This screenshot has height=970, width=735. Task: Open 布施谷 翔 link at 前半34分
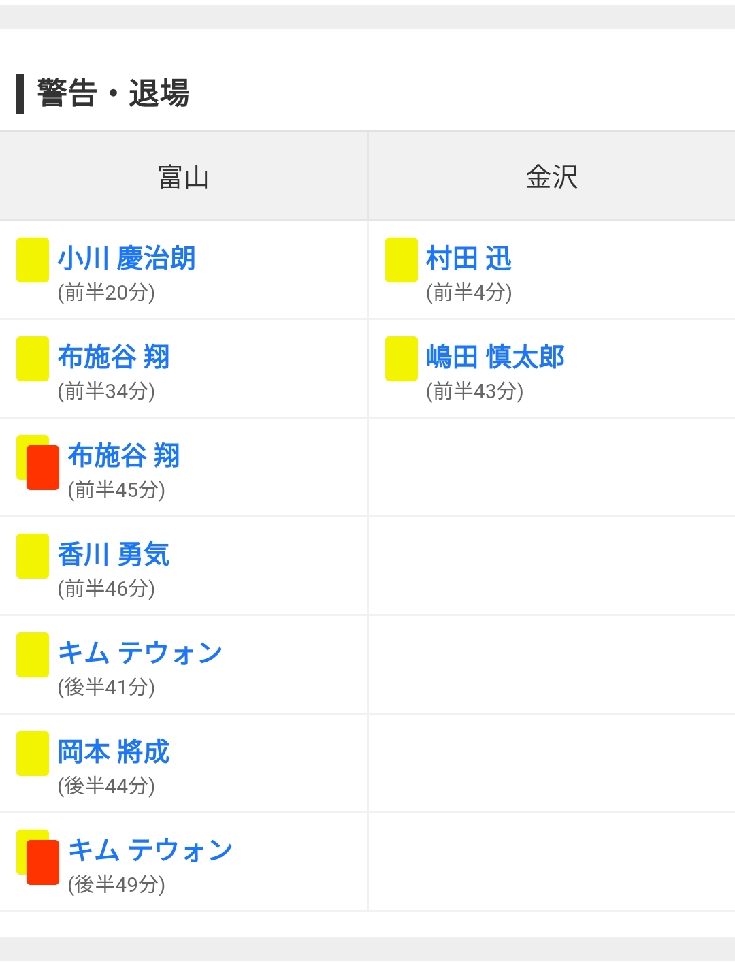pyautogui.click(x=114, y=357)
